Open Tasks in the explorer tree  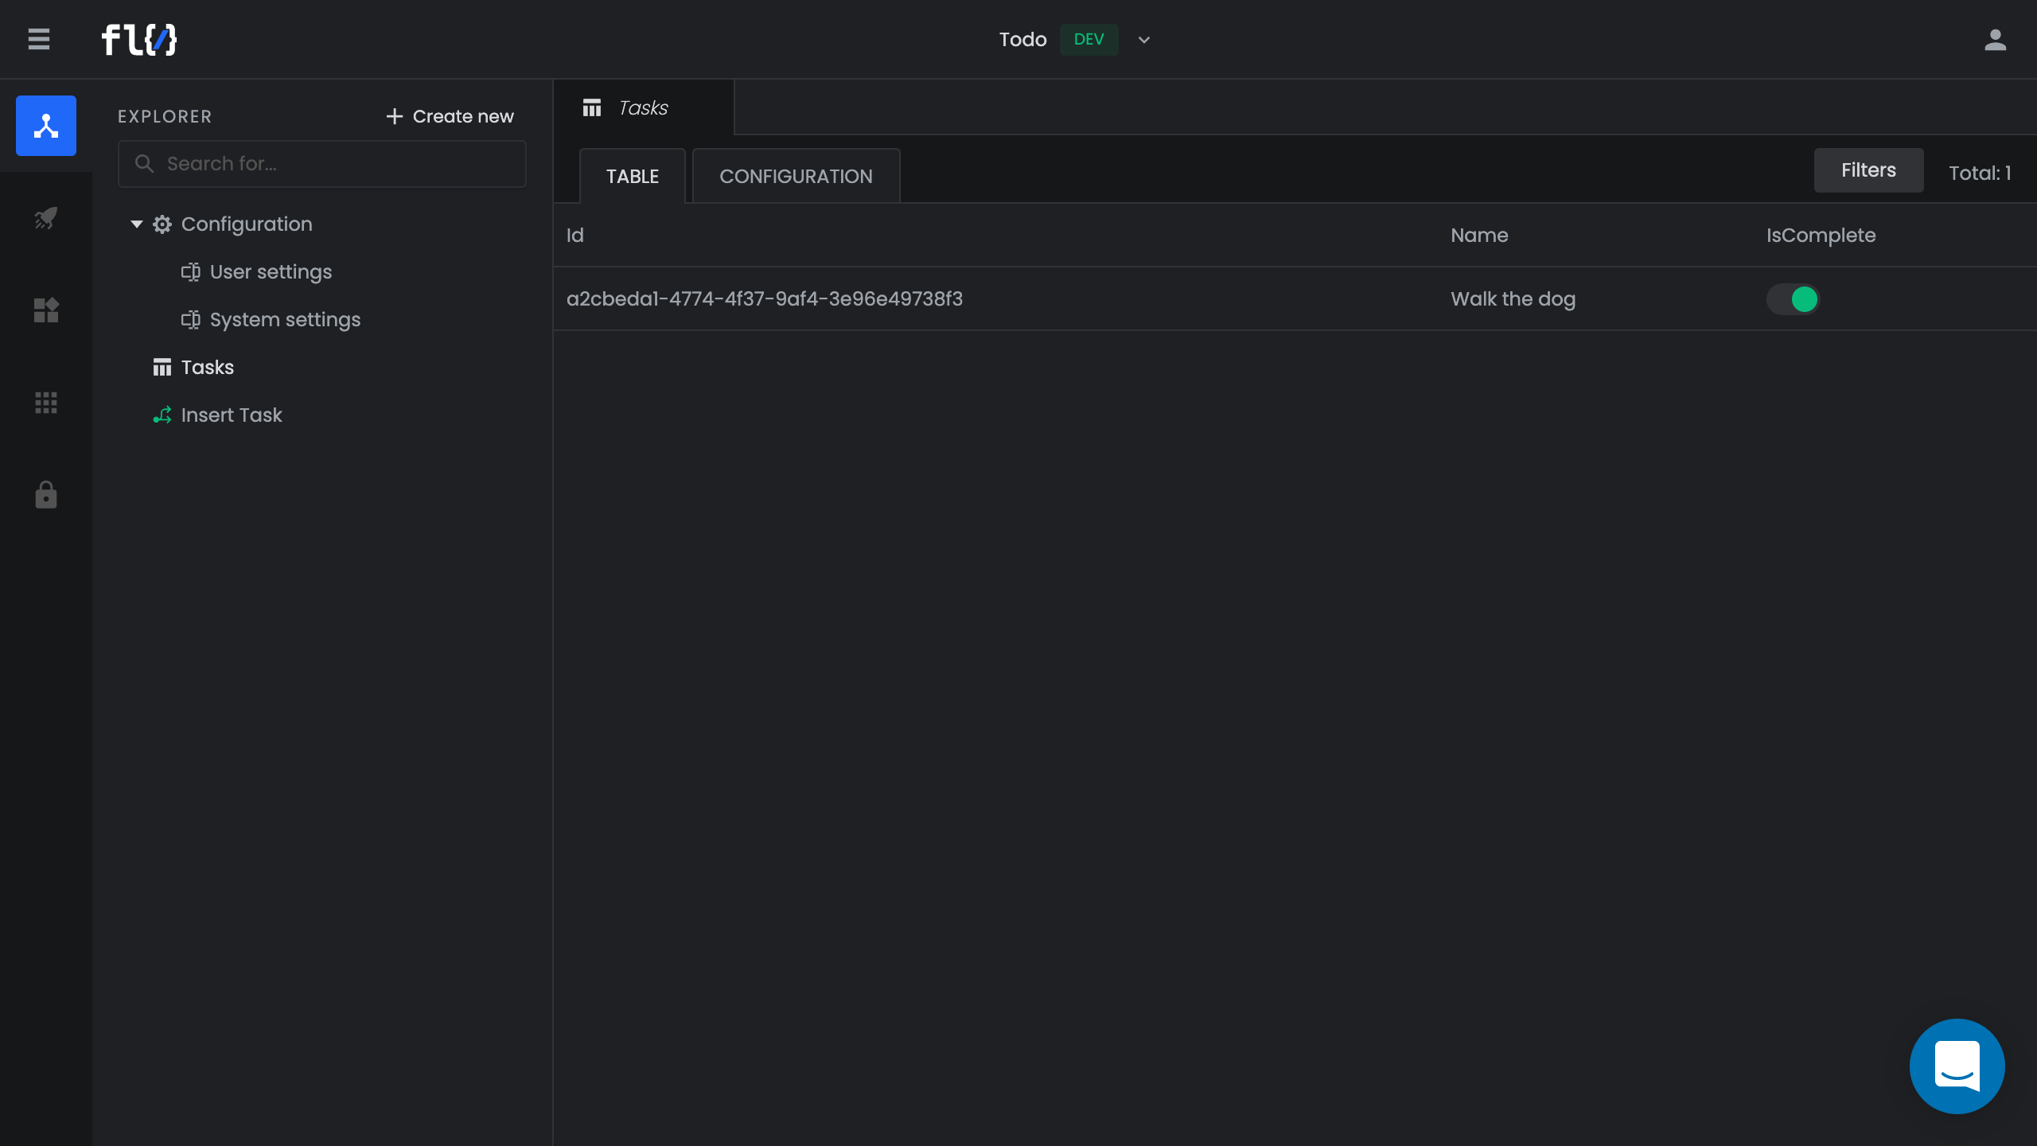click(x=208, y=368)
